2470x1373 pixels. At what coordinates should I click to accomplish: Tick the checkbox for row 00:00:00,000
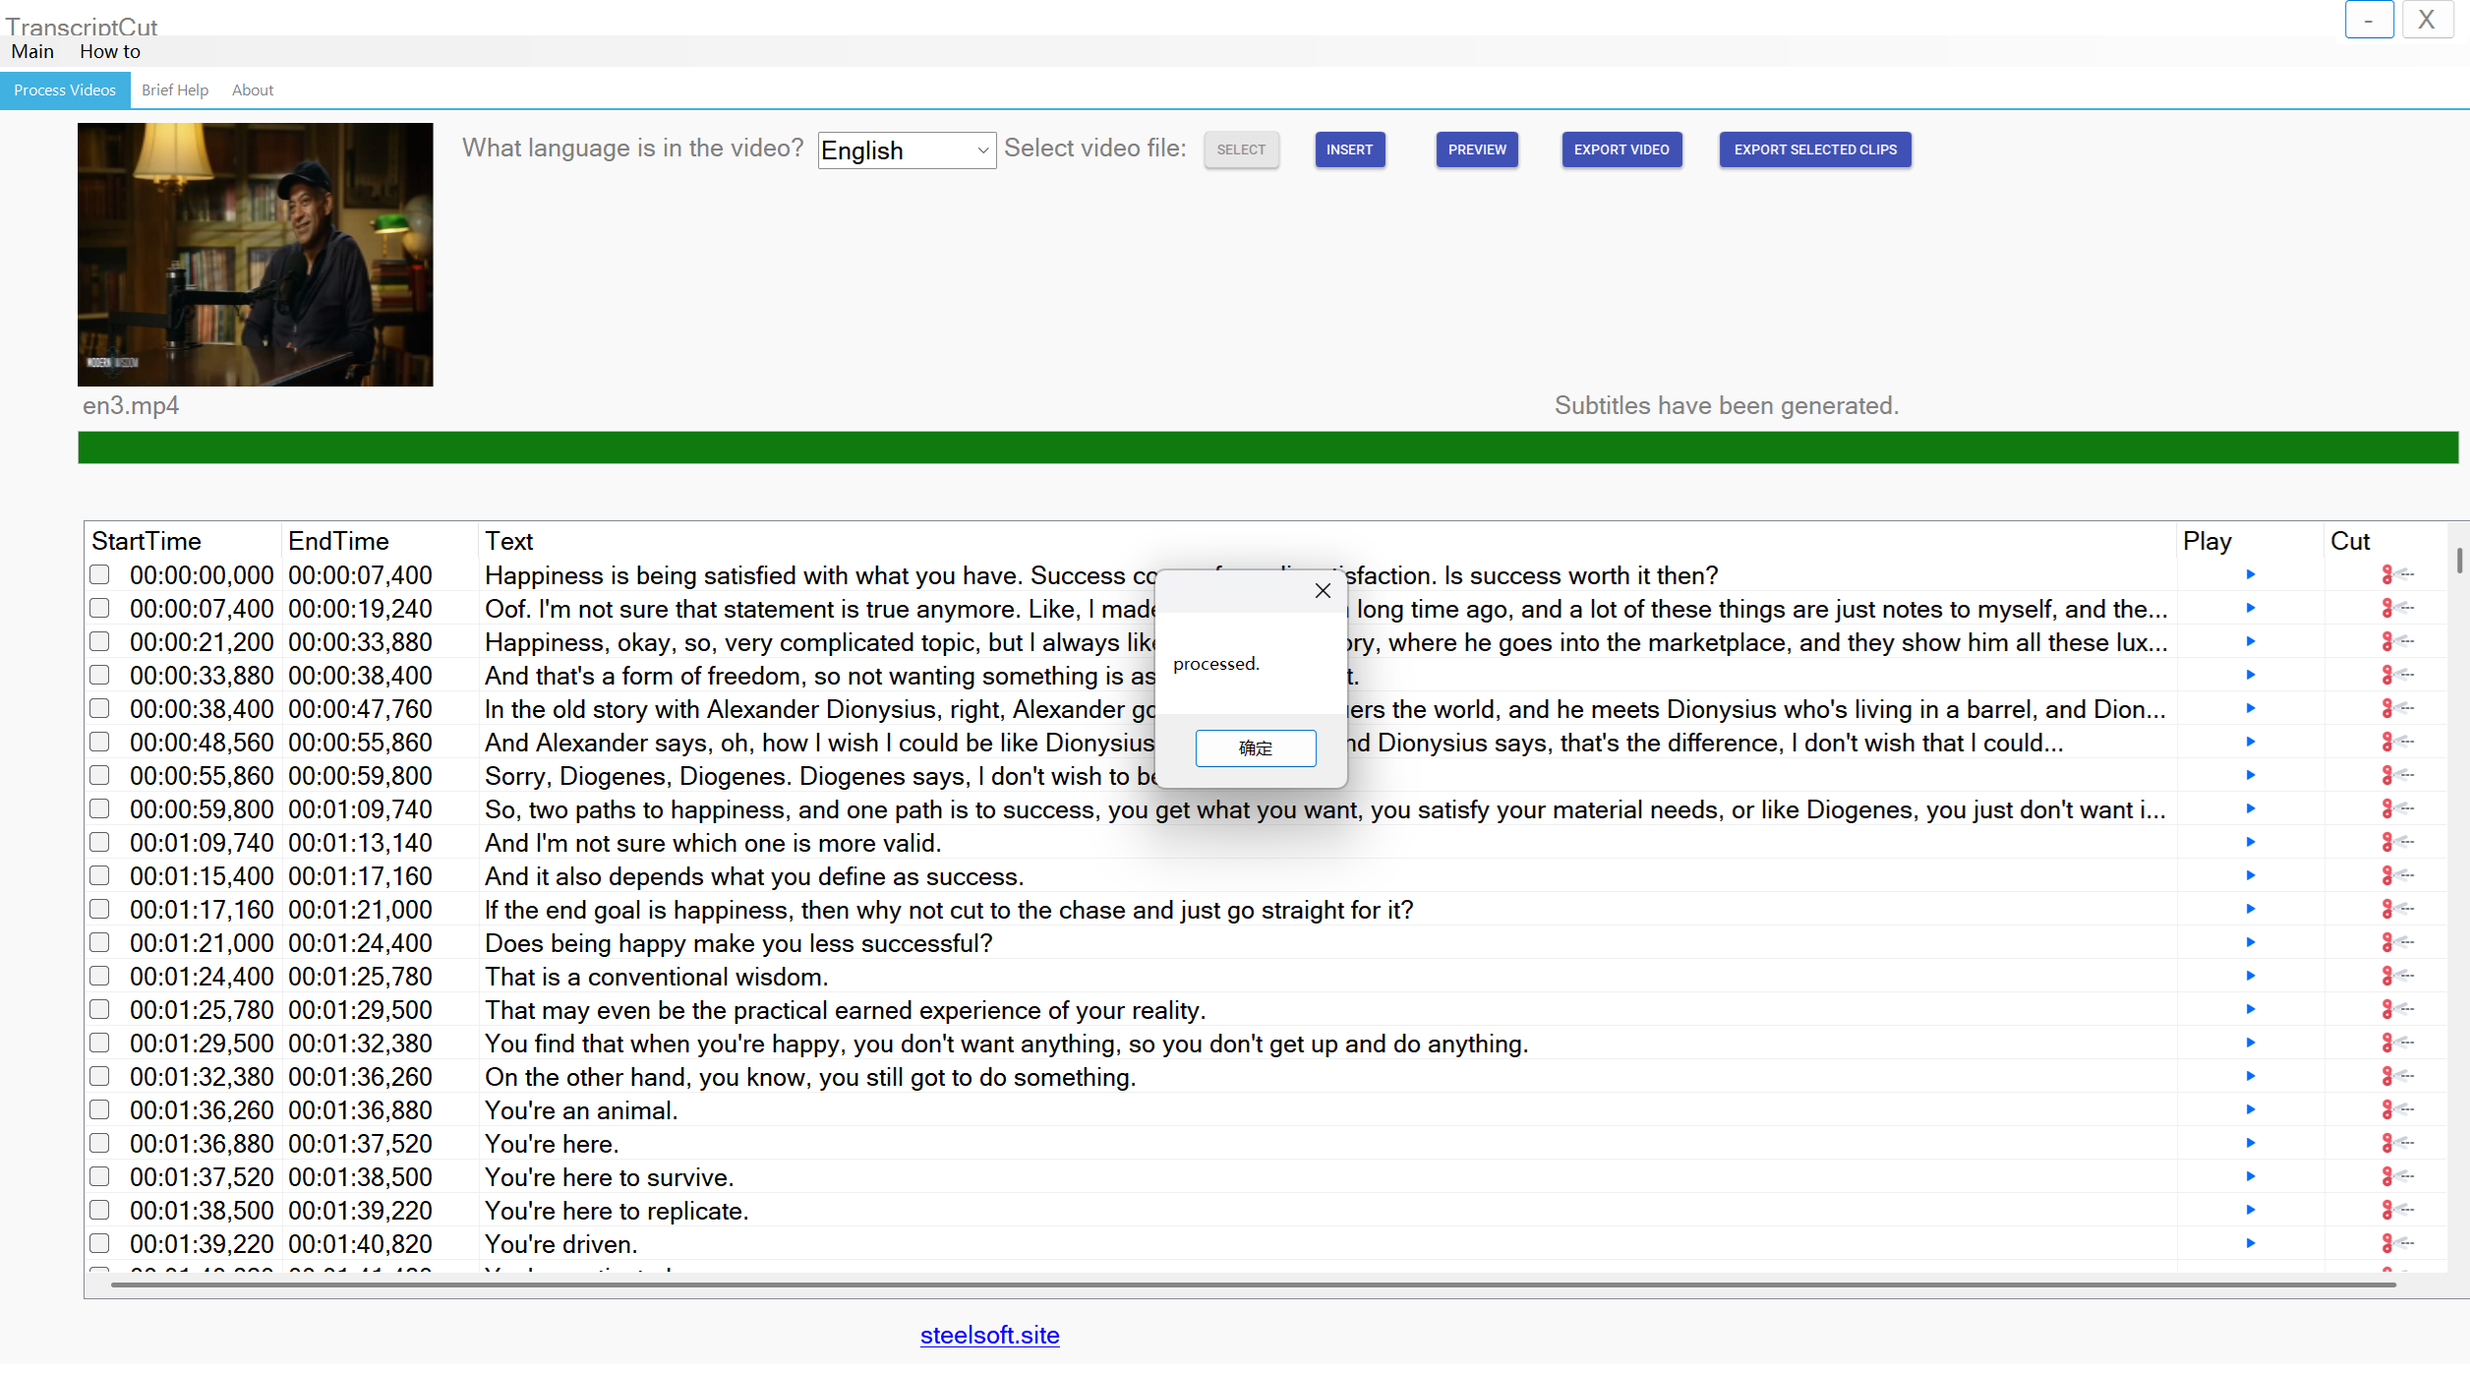click(x=99, y=574)
